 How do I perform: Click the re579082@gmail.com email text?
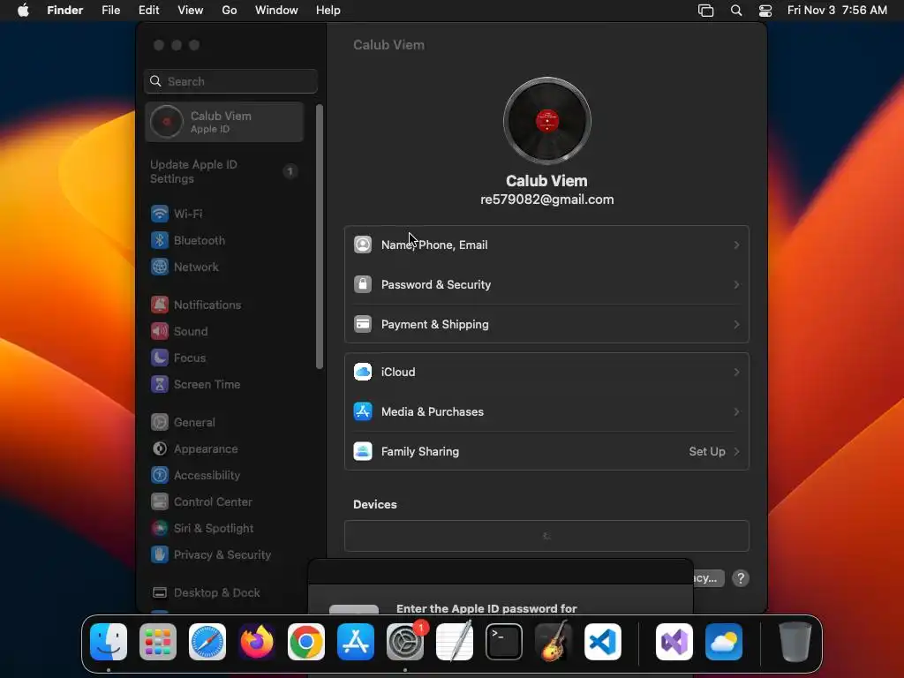point(546,200)
